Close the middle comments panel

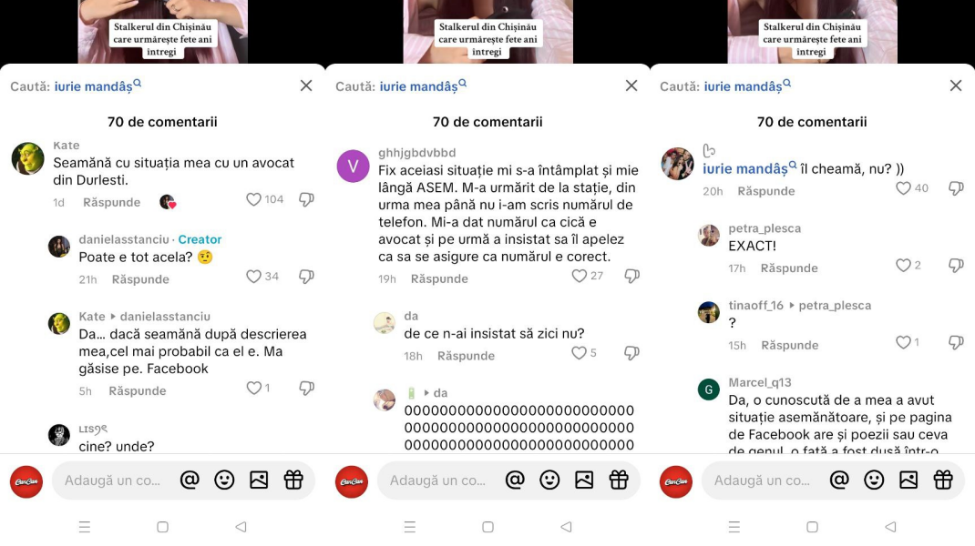click(x=631, y=86)
